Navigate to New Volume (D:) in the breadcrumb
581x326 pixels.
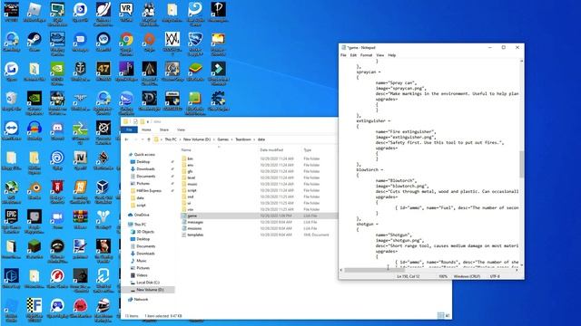pyautogui.click(x=197, y=139)
